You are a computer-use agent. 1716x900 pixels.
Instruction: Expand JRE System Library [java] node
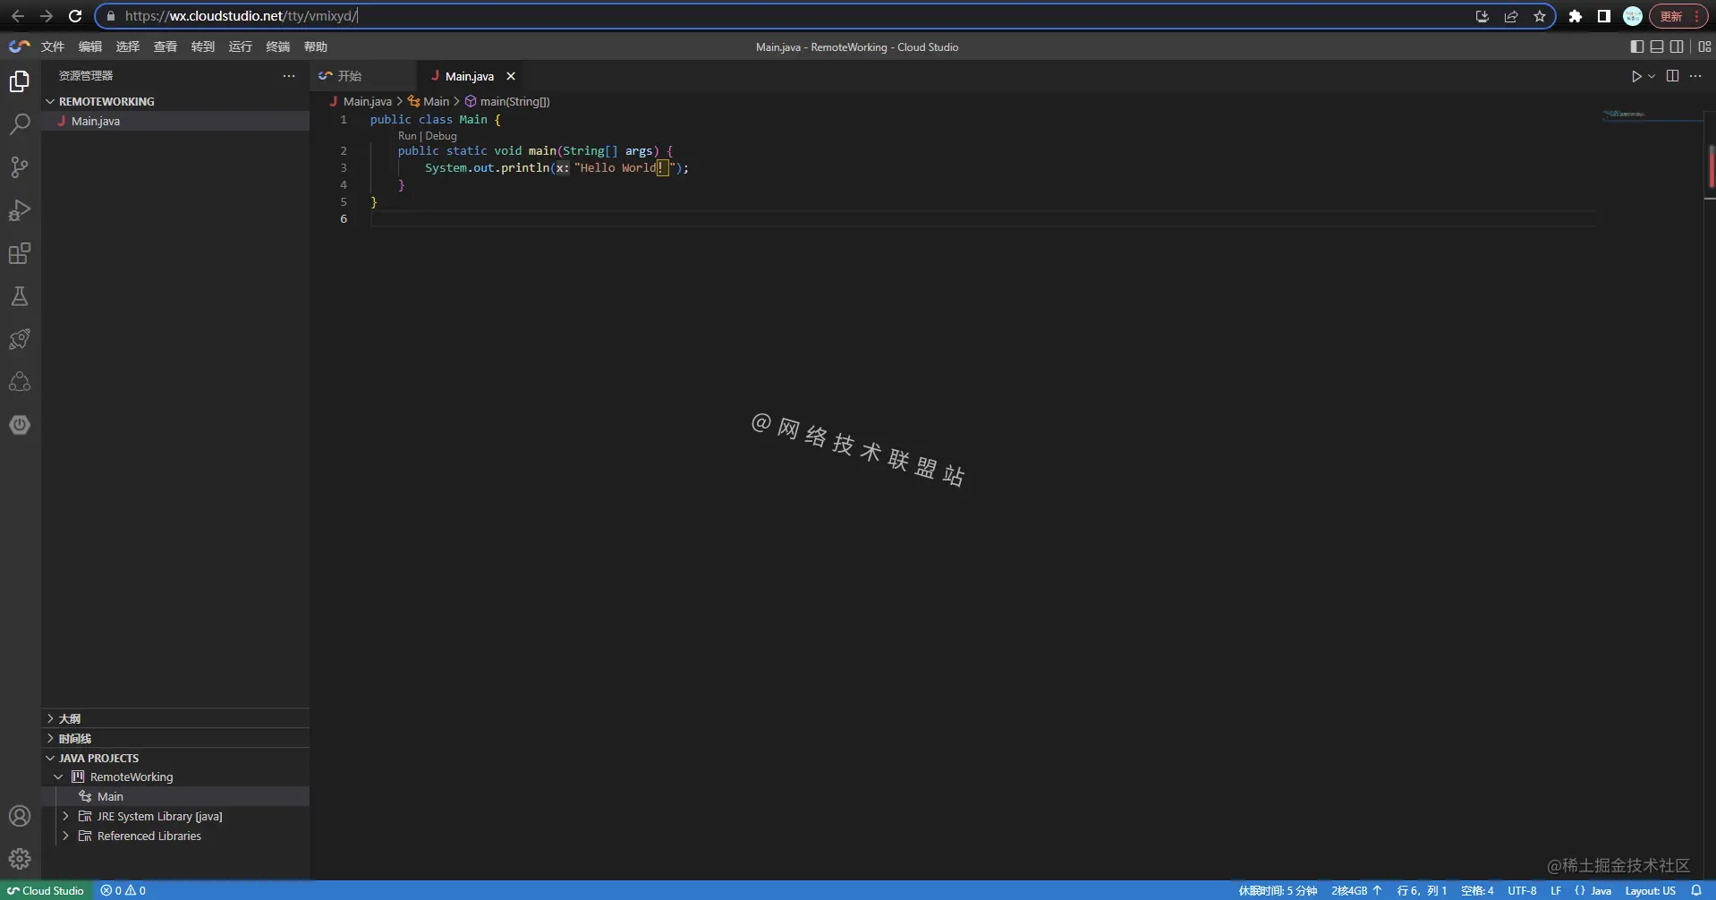175,816
